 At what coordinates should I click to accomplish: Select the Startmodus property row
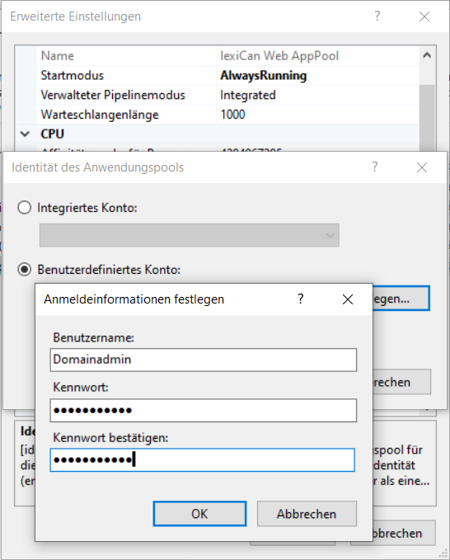click(227, 75)
